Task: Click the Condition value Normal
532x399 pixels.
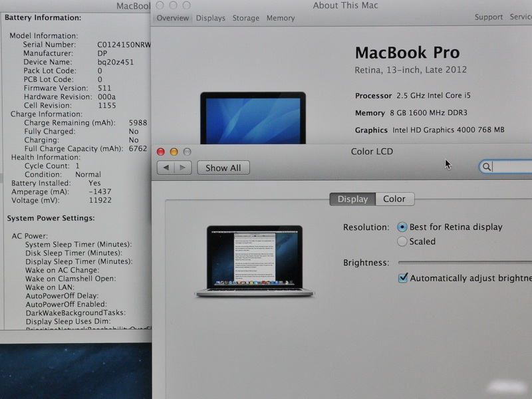Action: (x=88, y=174)
